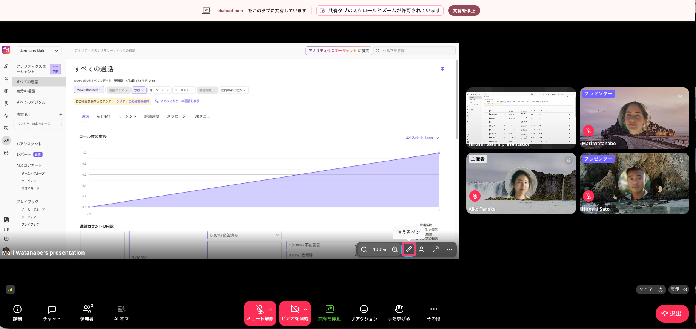Image resolution: width=696 pixels, height=329 pixels.
Task: Open camera options arrow beside ビデオを開始
Action: point(306,309)
